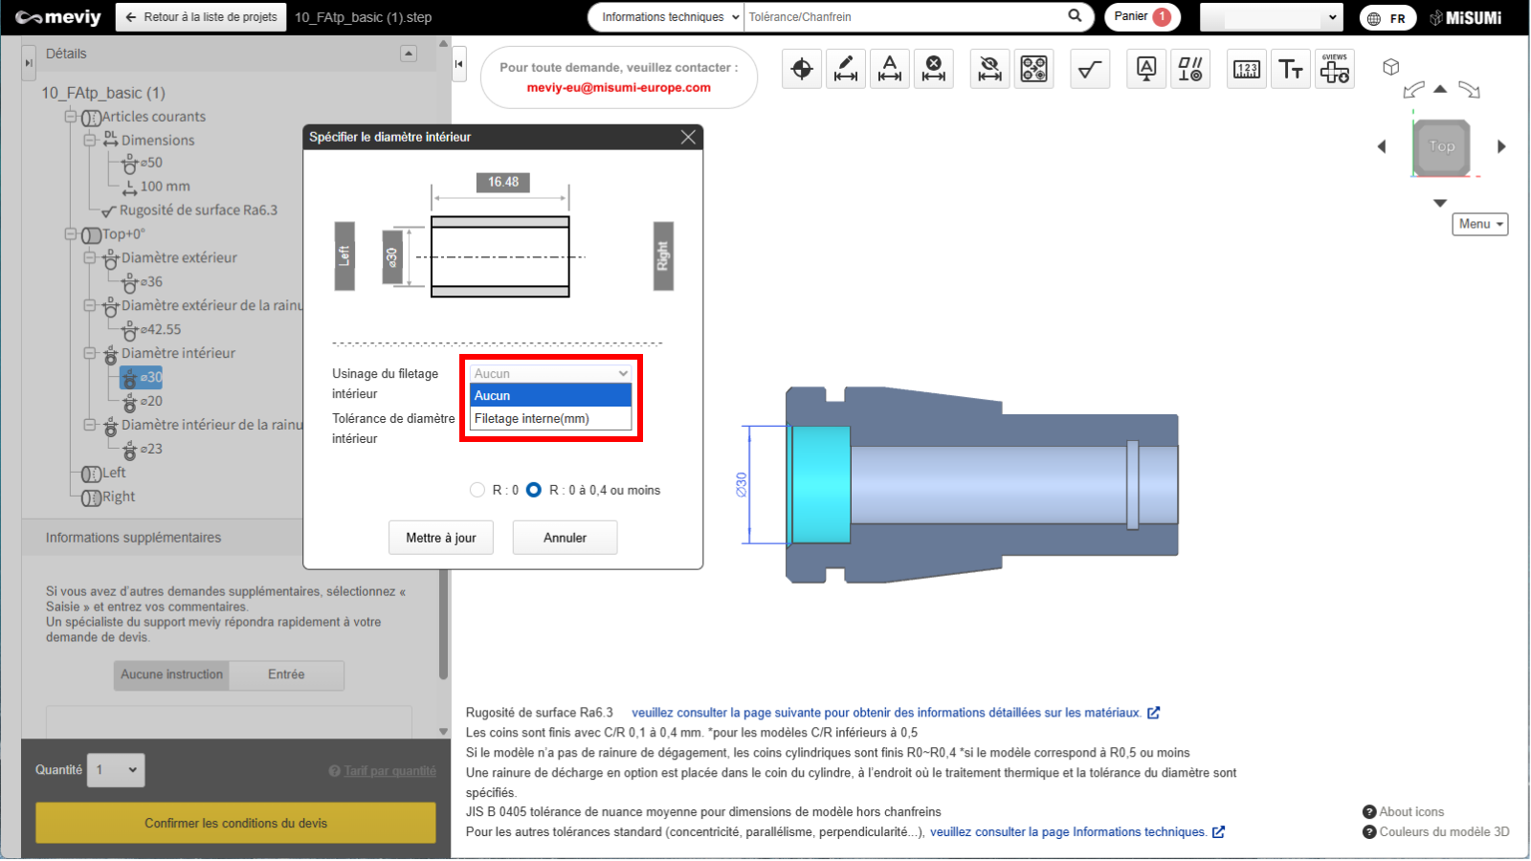
Task: Click the ruler measurement icon
Action: pyautogui.click(x=1247, y=69)
